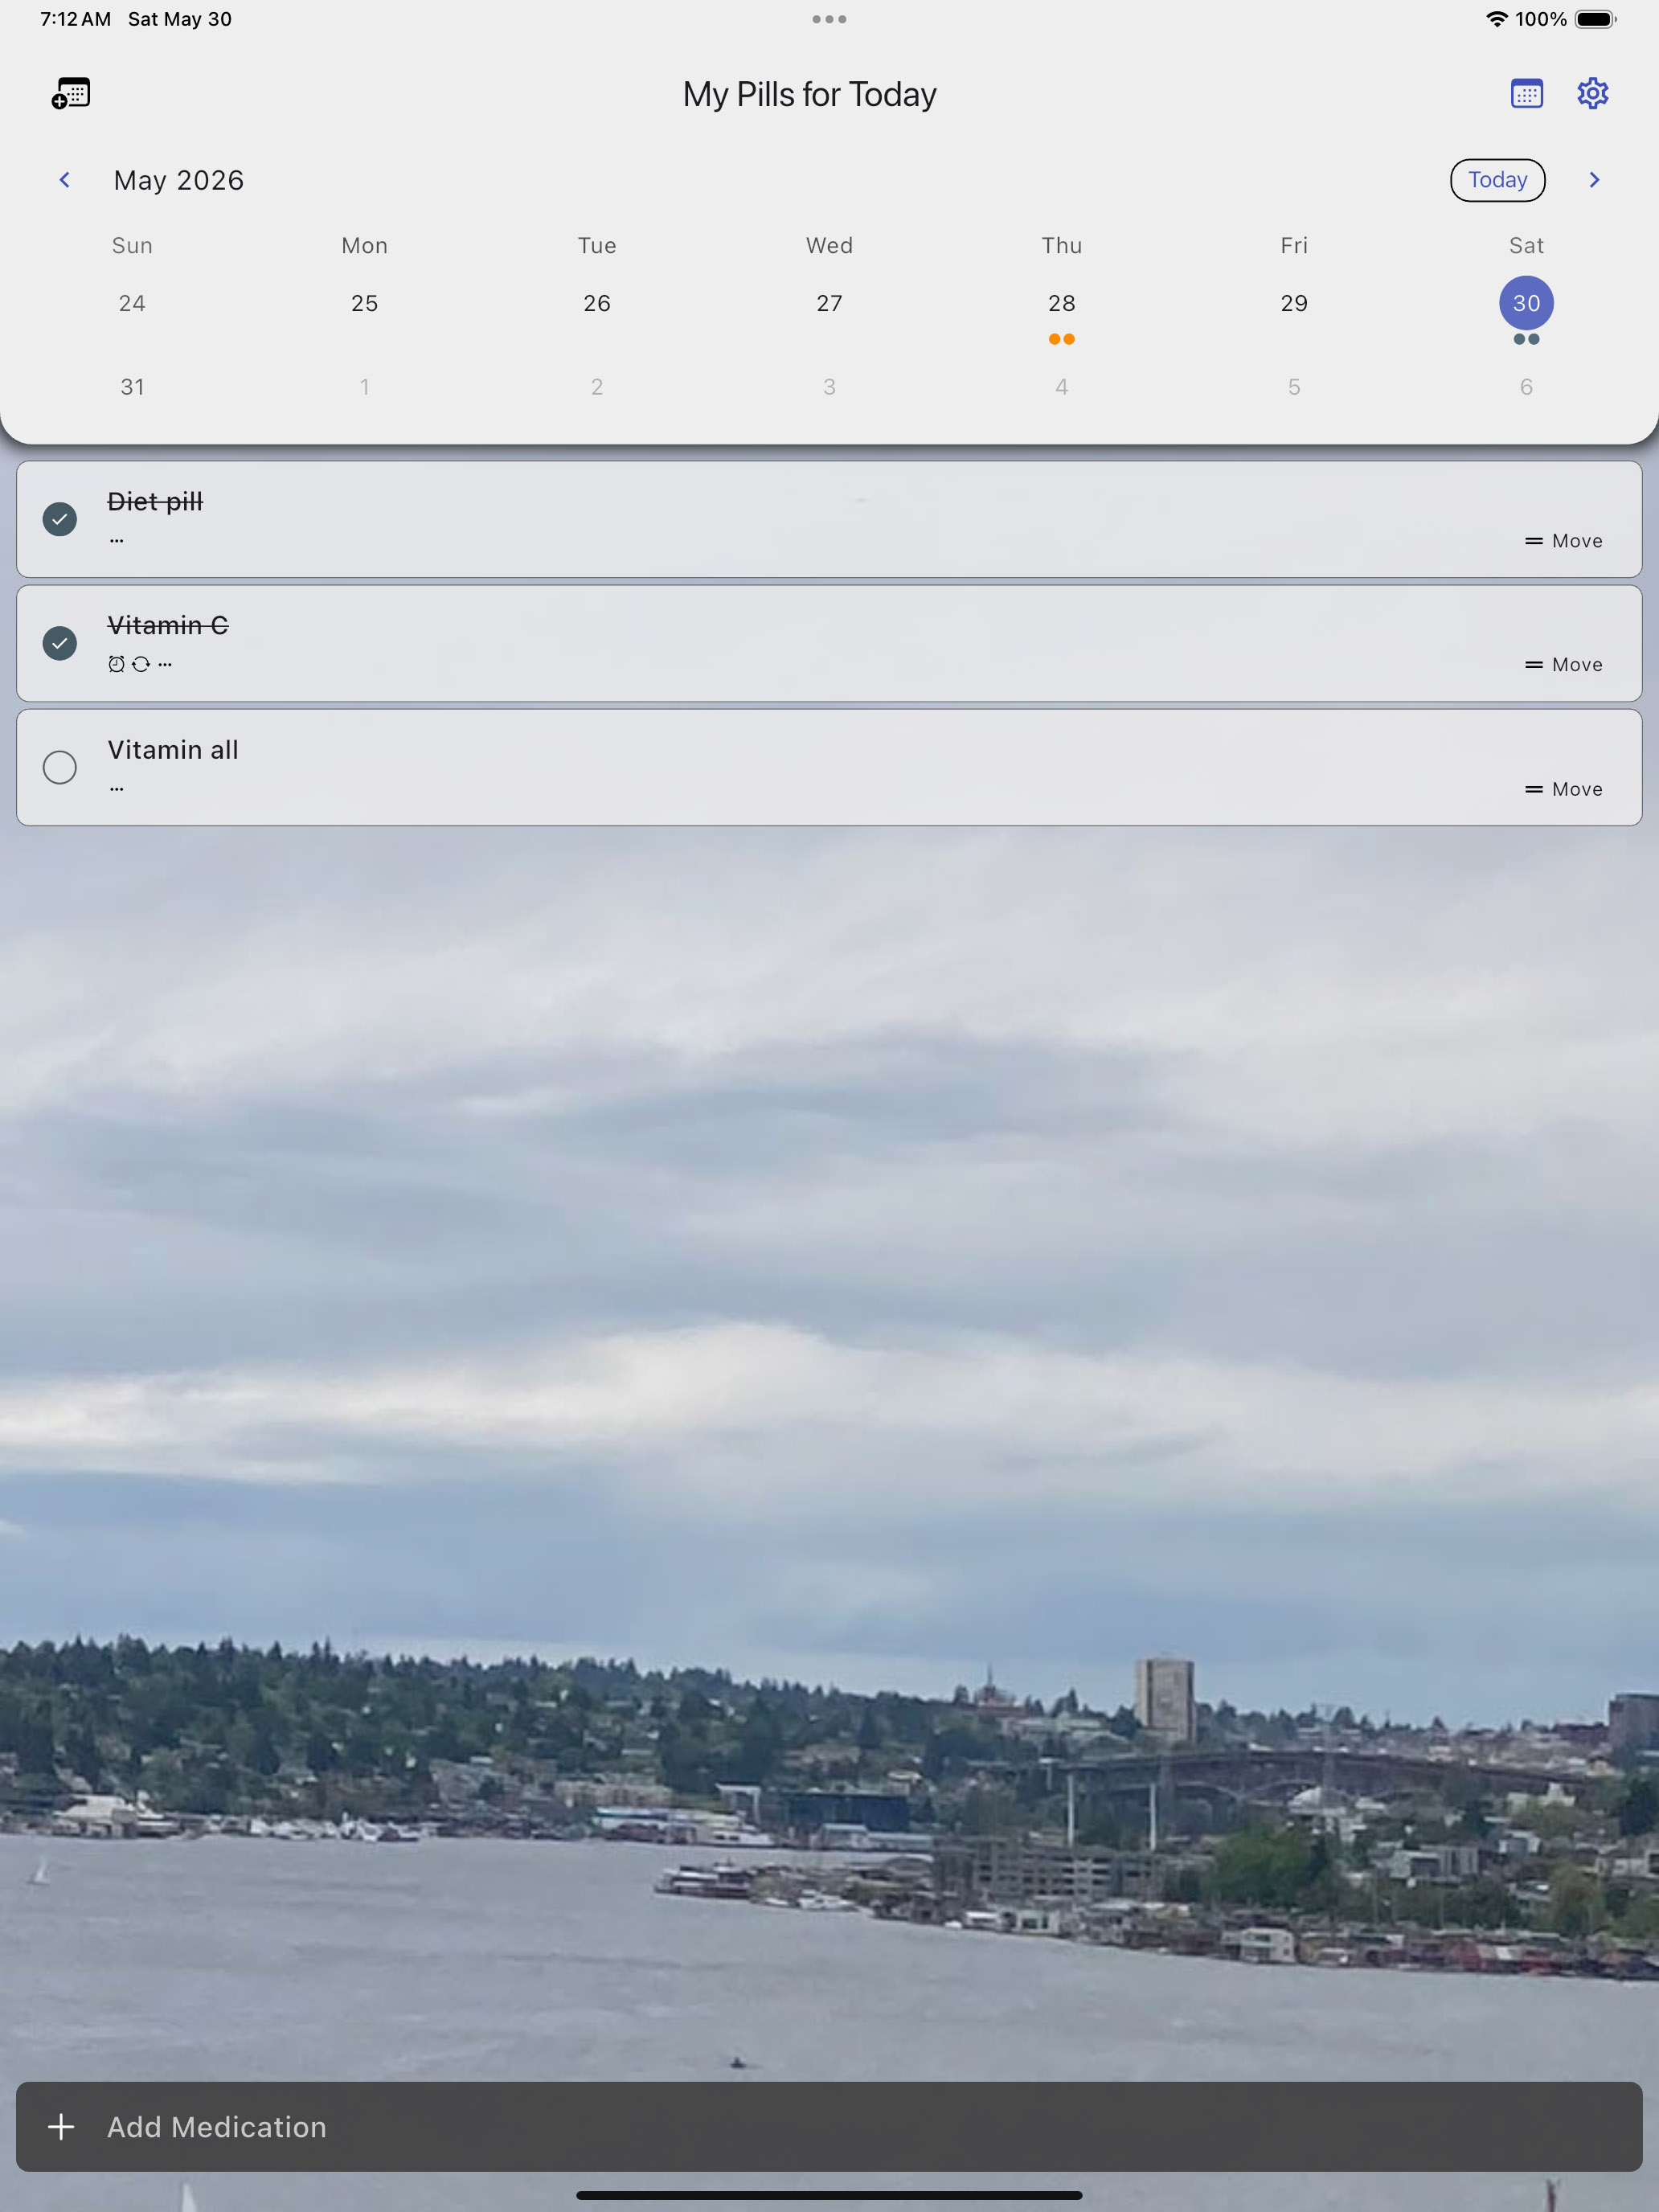Tap Move handle on Vitamin C

1563,665
